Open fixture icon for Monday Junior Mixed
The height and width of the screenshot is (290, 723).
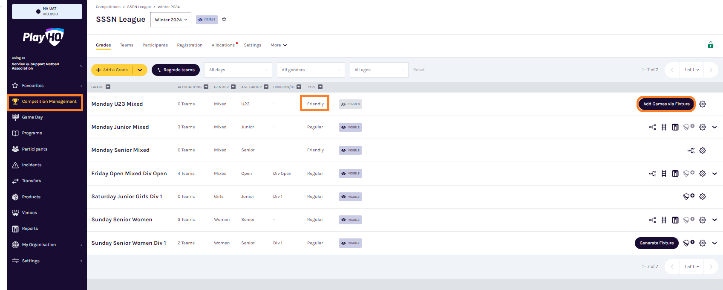tap(653, 127)
